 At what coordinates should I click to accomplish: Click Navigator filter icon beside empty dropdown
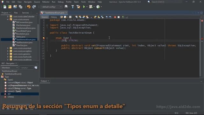(x=36, y=67)
